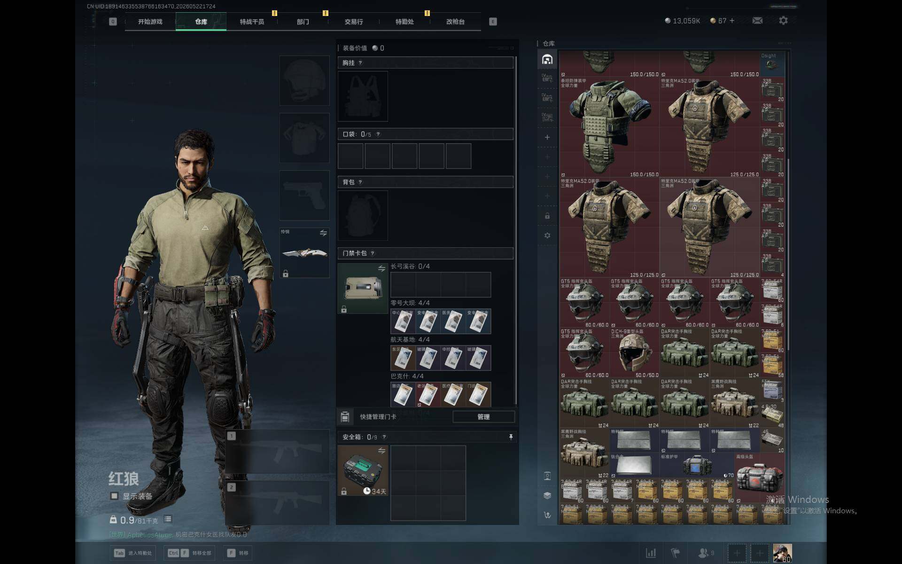Screen dimensions: 902x564
Task: Select the 标准护甲 repair kit item
Action: tap(697, 466)
